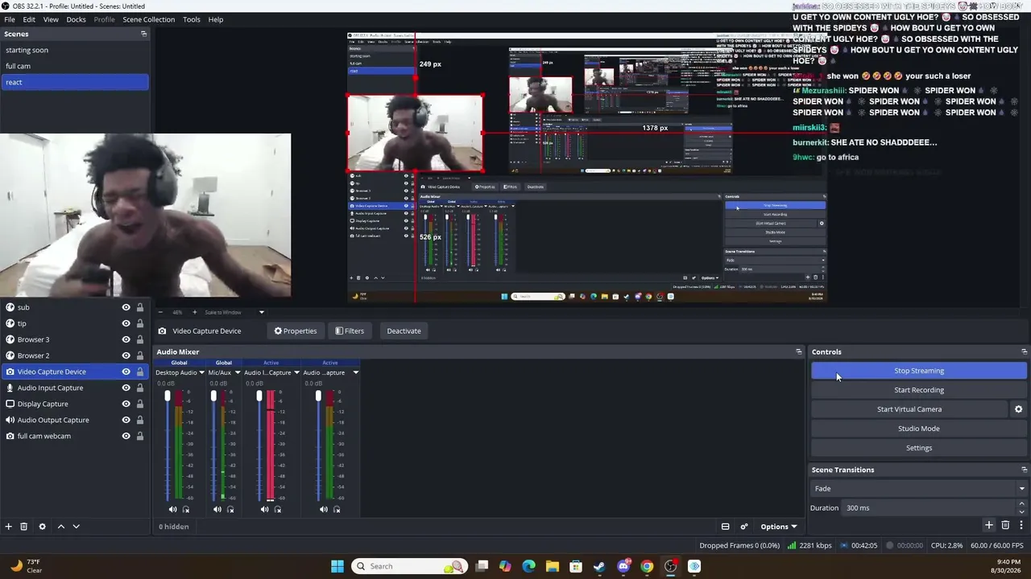1031x579 pixels.
Task: Open the View menu
Action: [x=51, y=19]
